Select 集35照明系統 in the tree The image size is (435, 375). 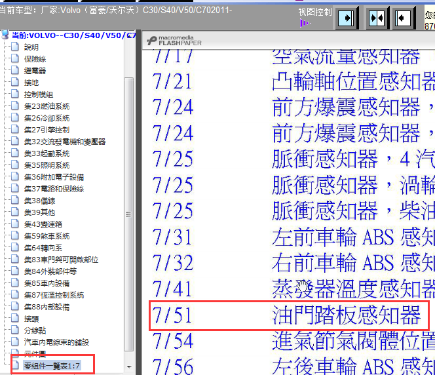pyautogui.click(x=47, y=165)
